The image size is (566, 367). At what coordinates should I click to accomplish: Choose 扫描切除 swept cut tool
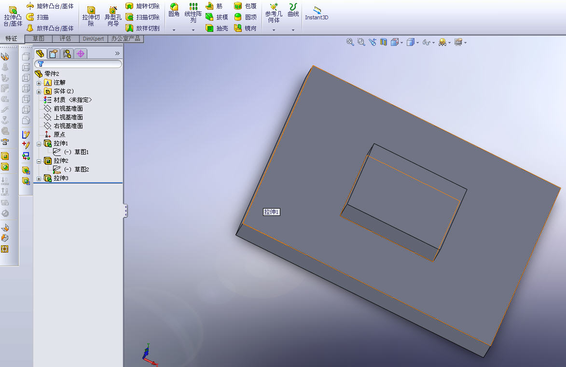tap(142, 17)
